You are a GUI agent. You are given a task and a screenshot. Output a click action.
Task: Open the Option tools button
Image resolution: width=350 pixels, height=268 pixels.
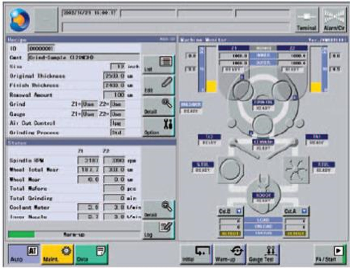point(158,127)
